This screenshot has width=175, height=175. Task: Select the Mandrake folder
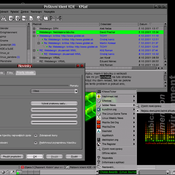[x=6, y=61]
